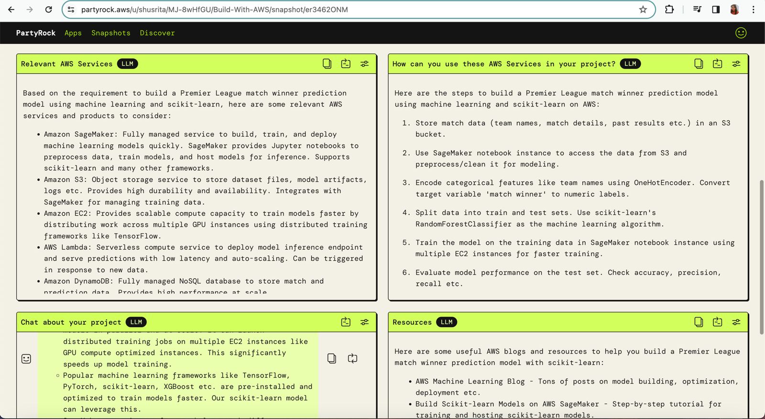This screenshot has width=765, height=419.
Task: Click the LLM badge on Resources
Action: click(447, 322)
